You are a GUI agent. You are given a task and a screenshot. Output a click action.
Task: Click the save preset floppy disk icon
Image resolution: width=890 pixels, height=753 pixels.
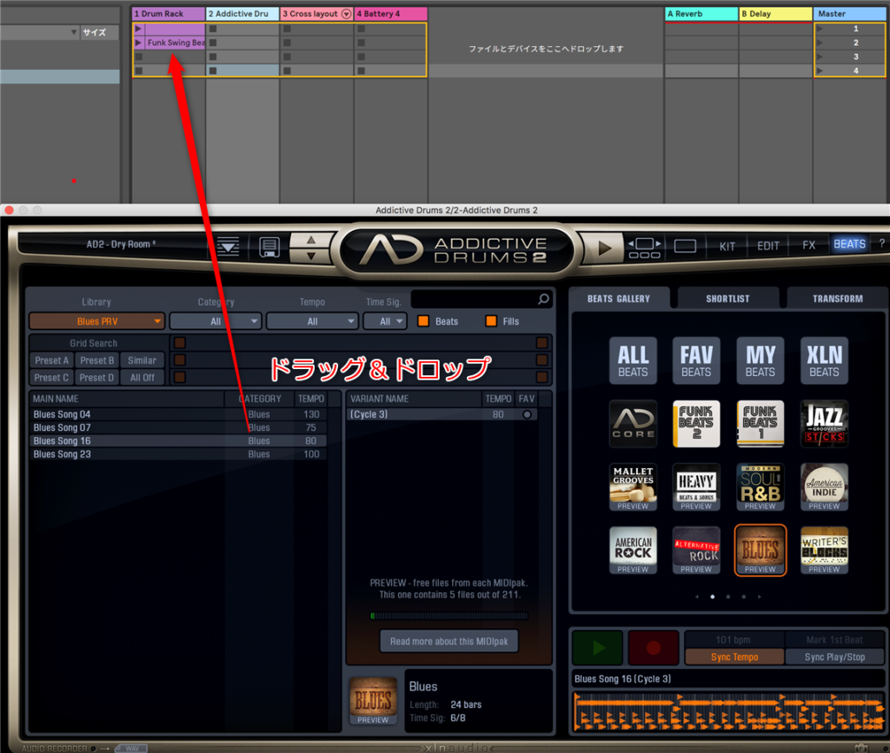[269, 247]
